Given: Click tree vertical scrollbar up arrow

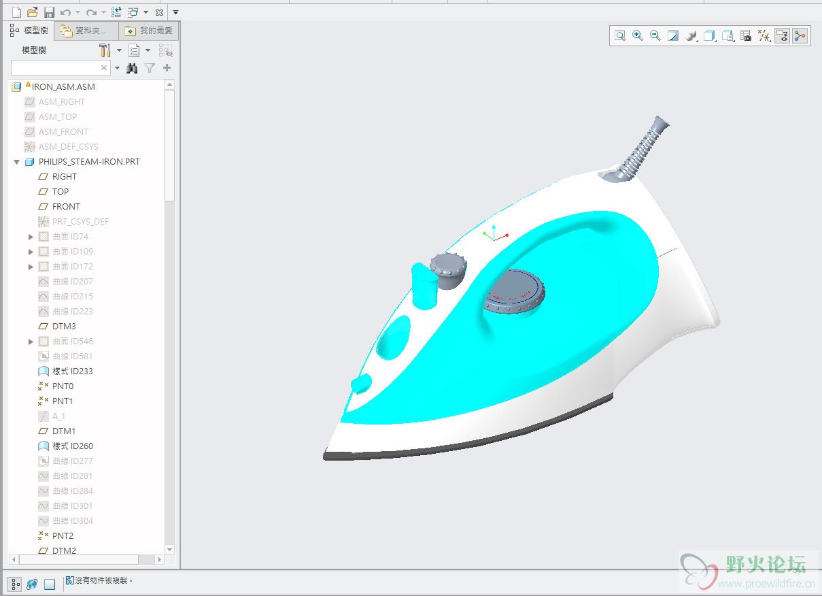Looking at the screenshot, I should point(169,85).
